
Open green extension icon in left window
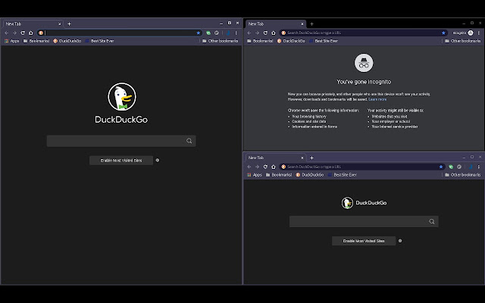pos(208,33)
